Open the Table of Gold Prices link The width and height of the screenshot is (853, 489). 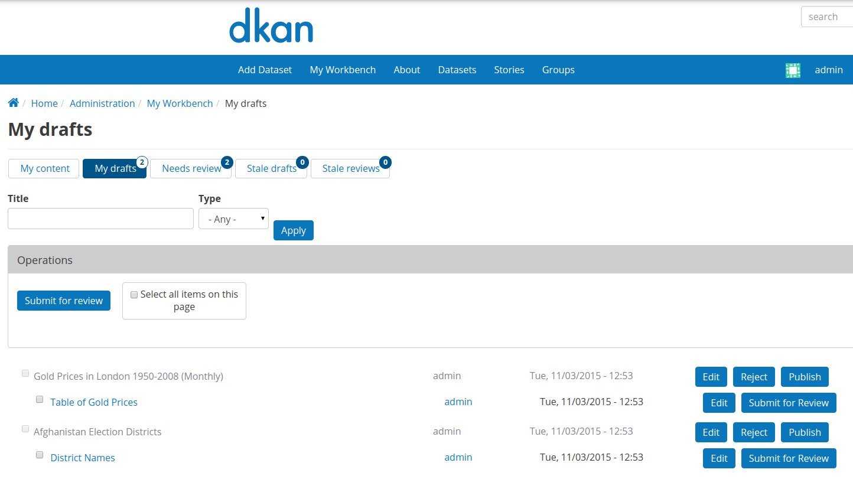(94, 402)
